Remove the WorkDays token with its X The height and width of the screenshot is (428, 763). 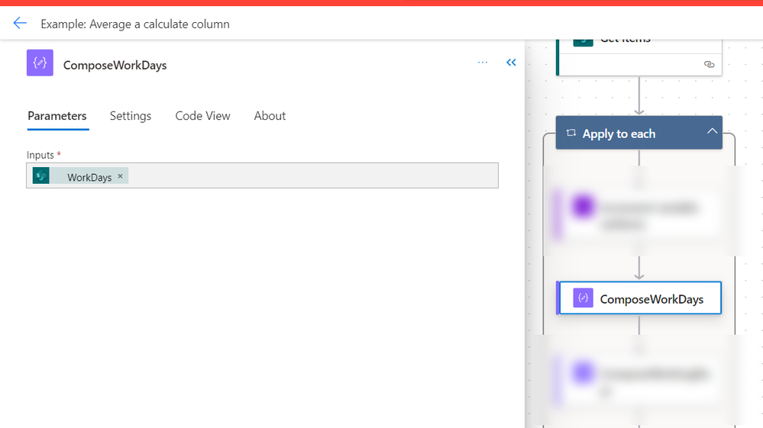click(120, 176)
